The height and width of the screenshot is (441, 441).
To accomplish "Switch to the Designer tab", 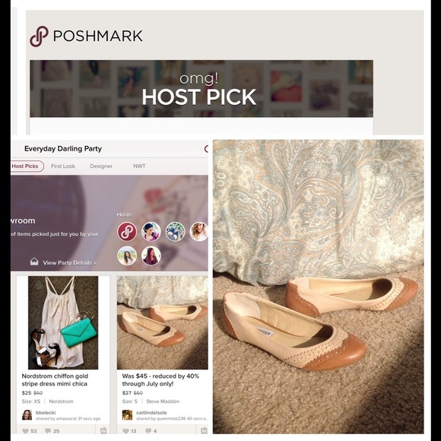I will tap(101, 167).
